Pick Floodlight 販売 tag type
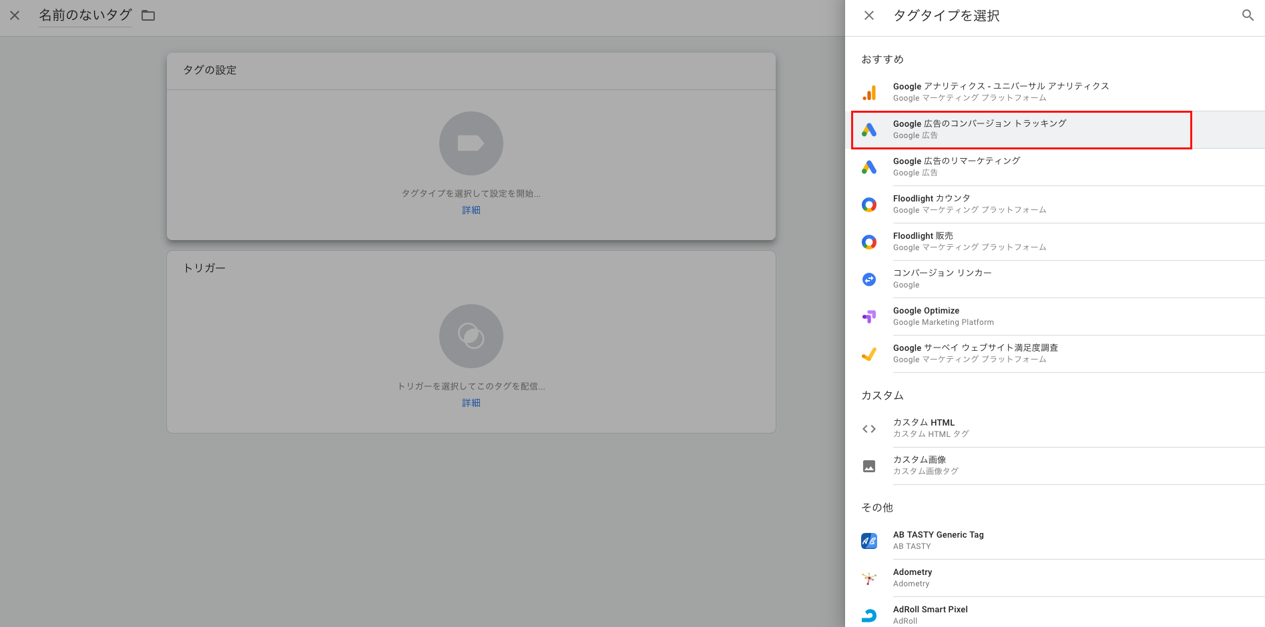Viewport: 1265px width, 627px height. pyautogui.click(x=923, y=241)
